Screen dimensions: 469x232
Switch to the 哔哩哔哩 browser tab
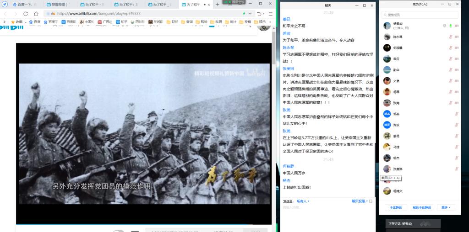click(x=58, y=5)
